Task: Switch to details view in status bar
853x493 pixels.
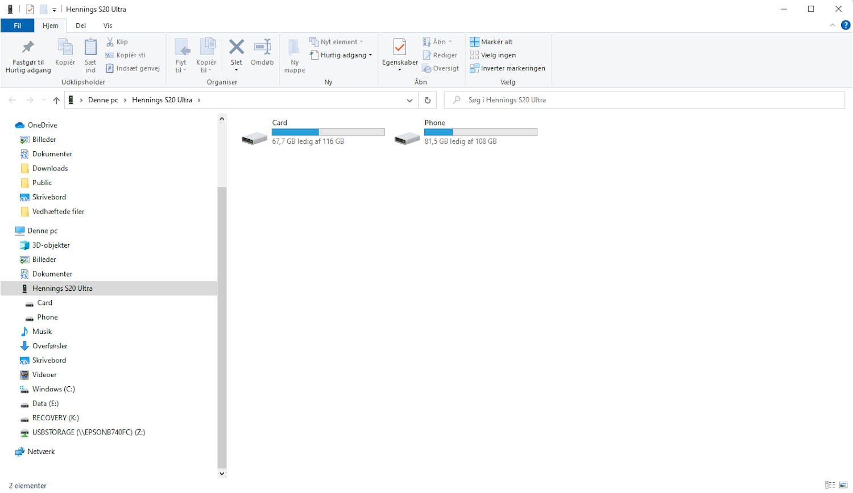Action: click(830, 485)
